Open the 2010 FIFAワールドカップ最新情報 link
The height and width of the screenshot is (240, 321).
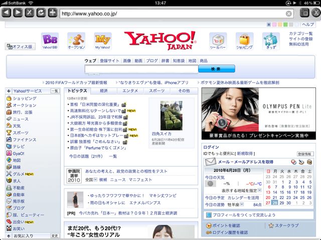tap(76, 82)
